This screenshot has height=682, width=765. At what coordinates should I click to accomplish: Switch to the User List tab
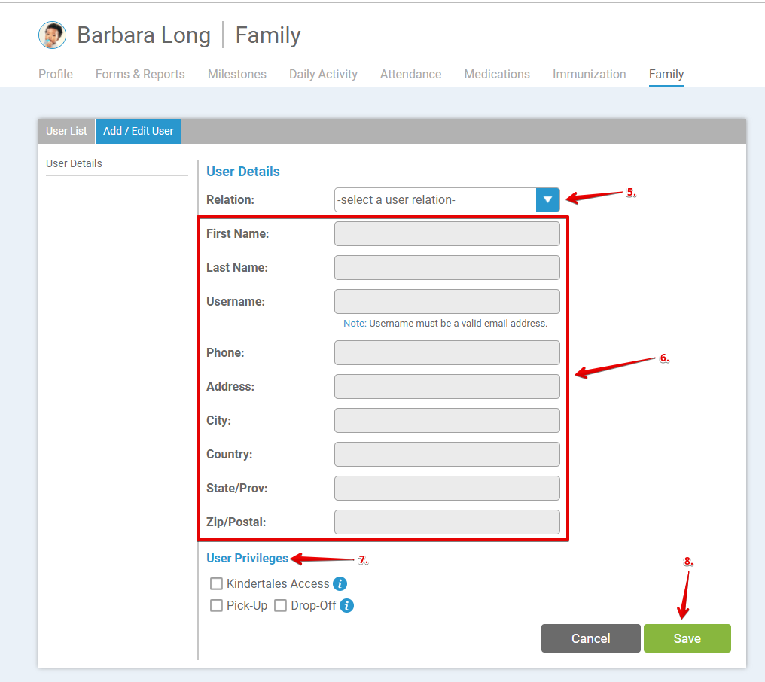click(66, 130)
